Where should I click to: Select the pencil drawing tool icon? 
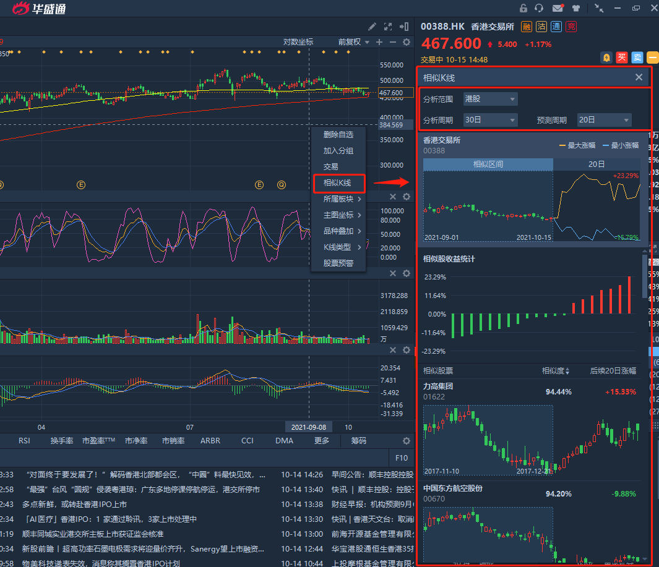click(372, 27)
